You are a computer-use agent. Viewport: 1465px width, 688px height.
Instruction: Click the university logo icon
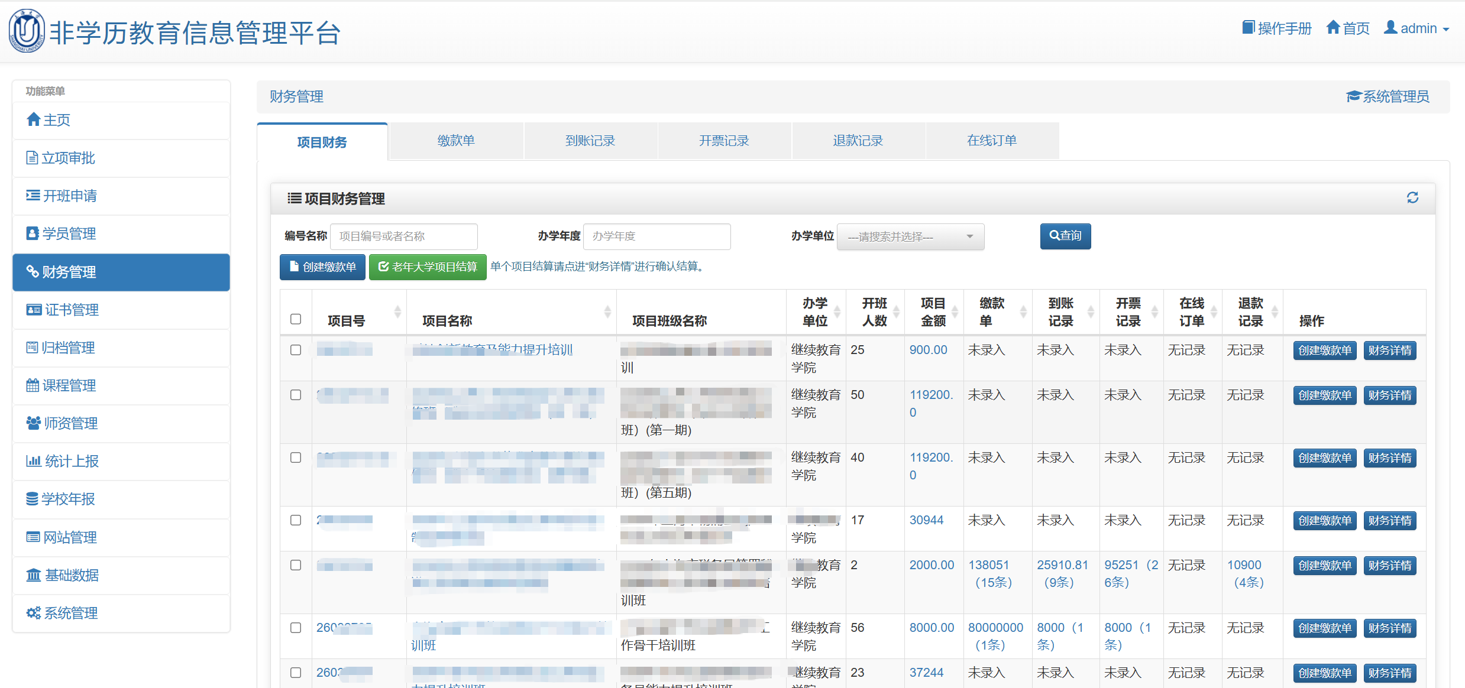tap(27, 31)
